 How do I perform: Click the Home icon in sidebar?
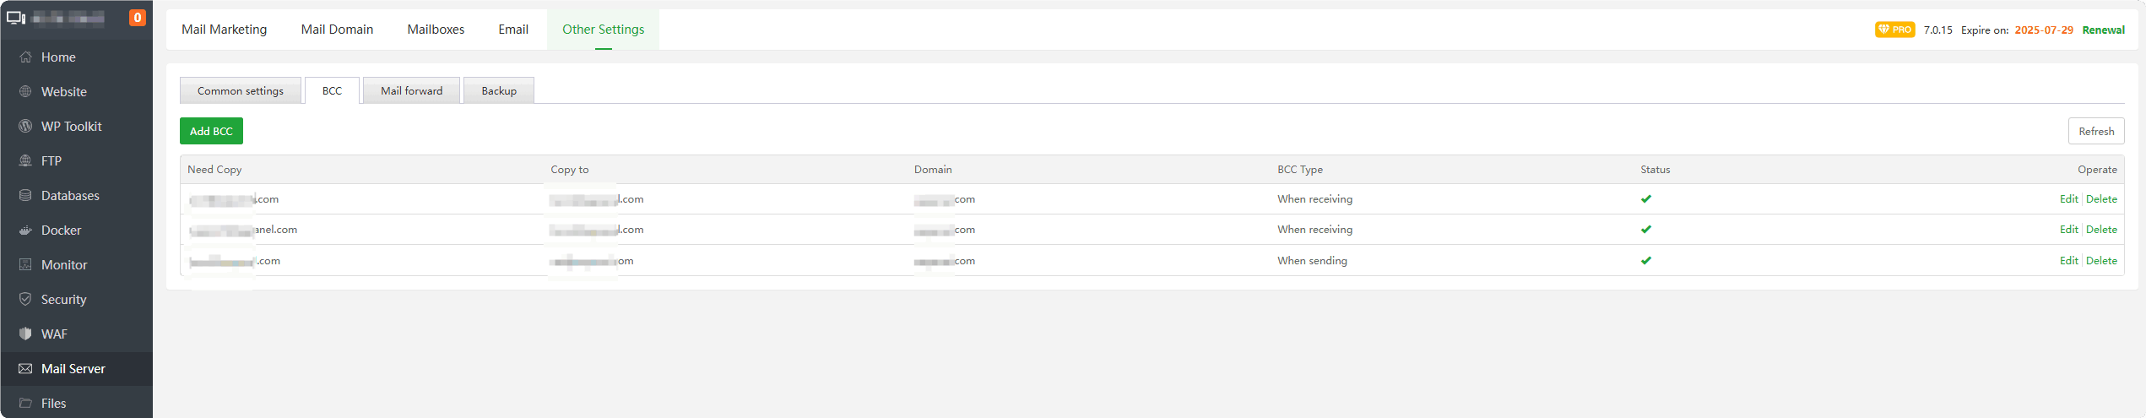click(x=25, y=57)
